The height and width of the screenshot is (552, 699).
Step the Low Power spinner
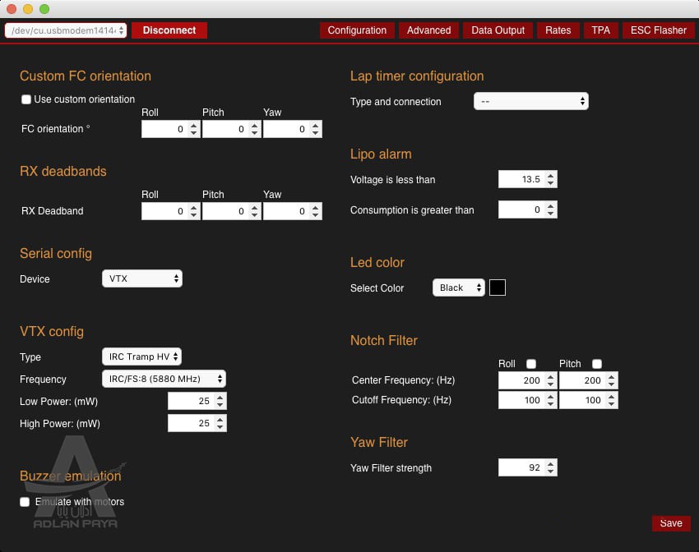220,401
